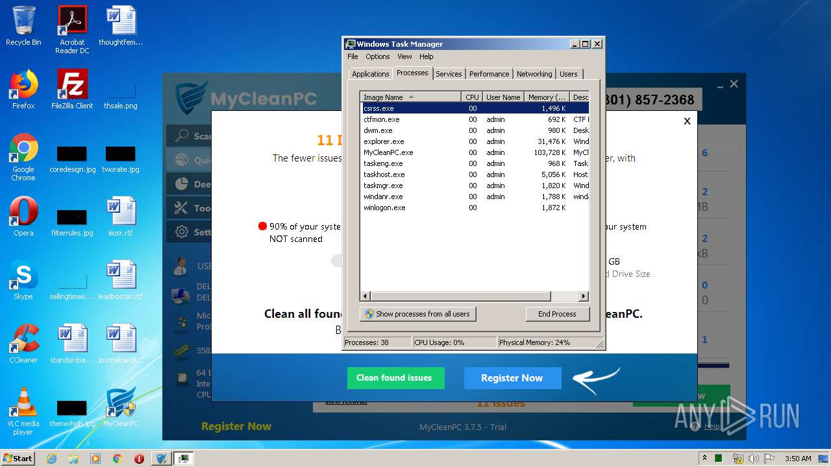Click the Start button
831x467 pixels.
(x=18, y=459)
